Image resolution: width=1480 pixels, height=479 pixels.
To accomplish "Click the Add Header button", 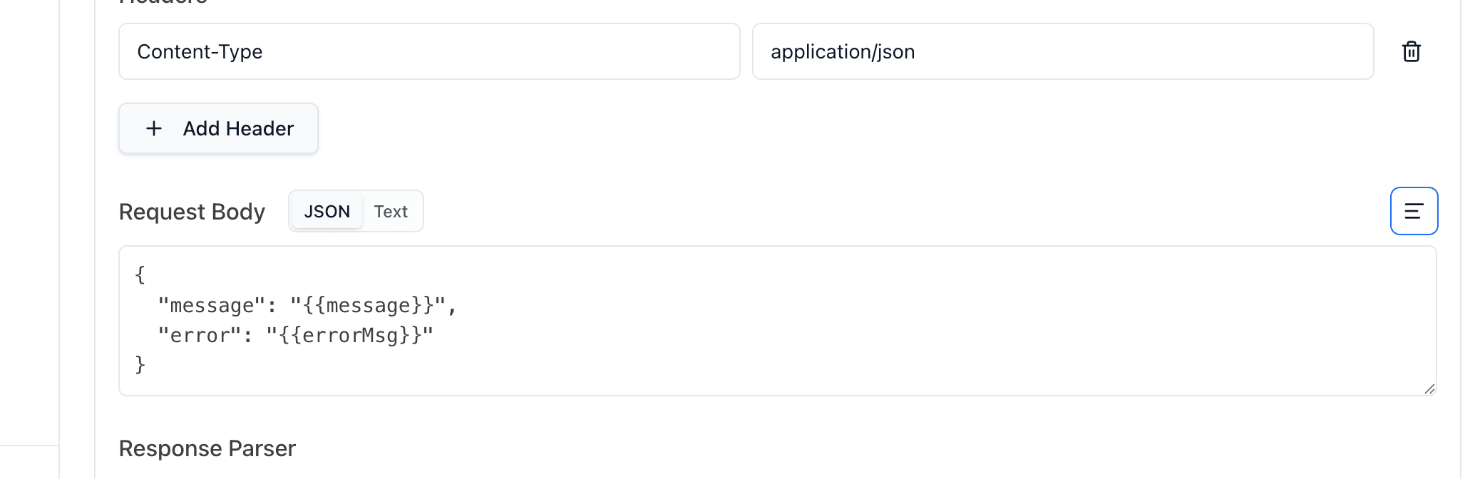I will point(218,129).
